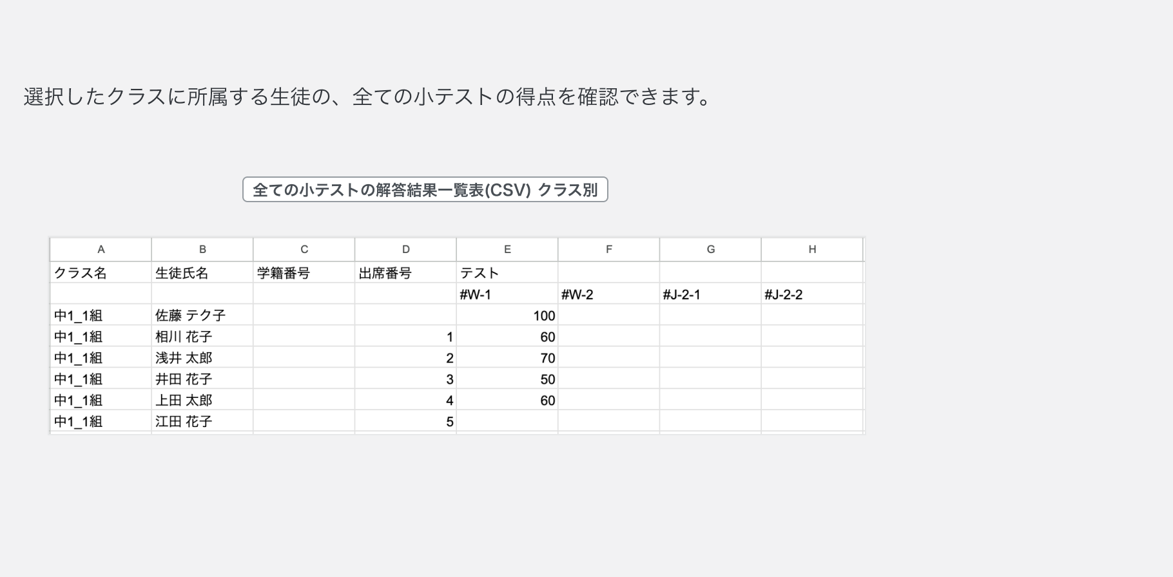Select the #J-2-2 test column label

(x=782, y=293)
